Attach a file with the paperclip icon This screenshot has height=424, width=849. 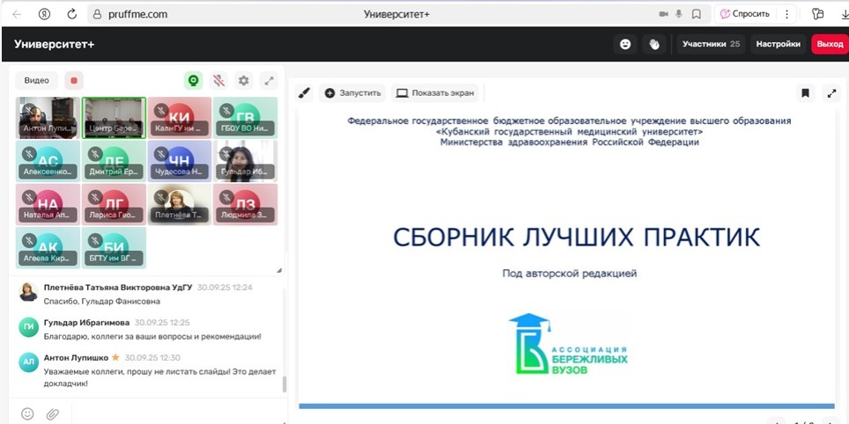click(53, 413)
